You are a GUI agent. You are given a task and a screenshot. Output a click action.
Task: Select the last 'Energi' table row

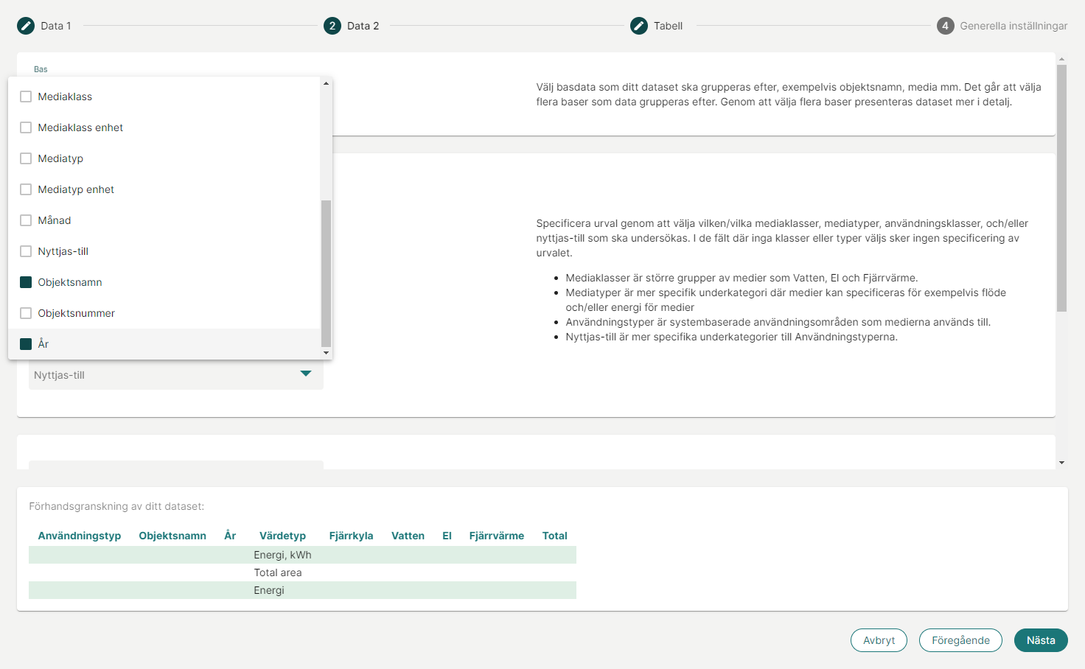click(x=302, y=590)
